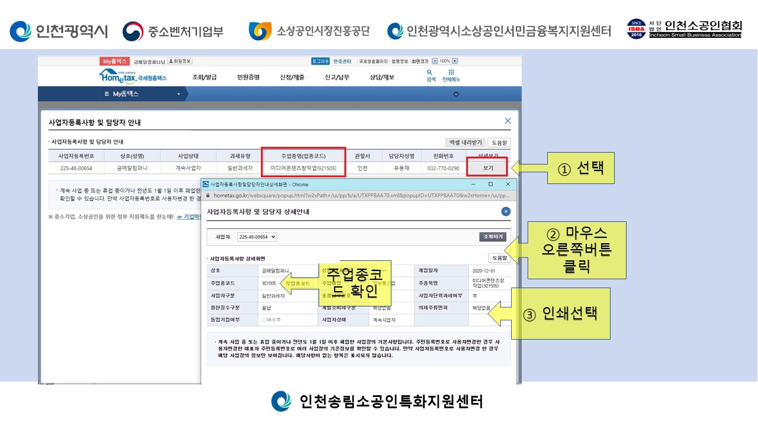Decrease screen zoom with minus button
Image resolution: width=758 pixels, height=426 pixels.
click(x=435, y=61)
